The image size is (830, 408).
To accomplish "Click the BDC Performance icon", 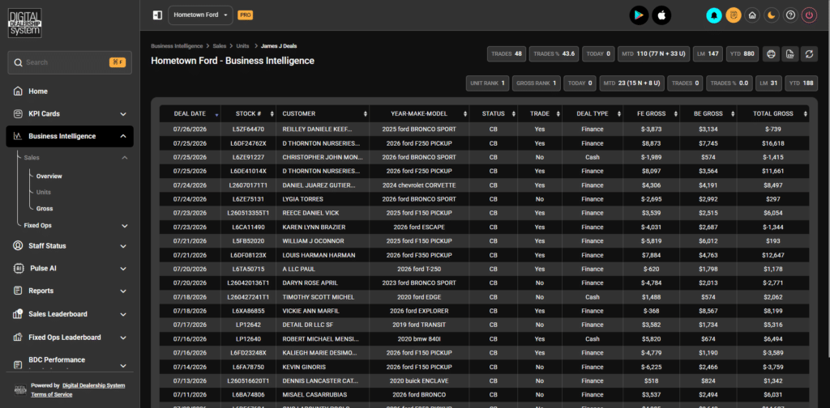I will click(x=18, y=363).
